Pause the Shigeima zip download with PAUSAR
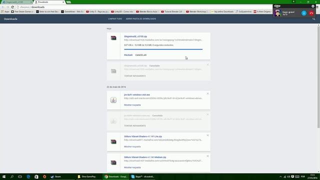The image size is (320, 180). point(128,55)
